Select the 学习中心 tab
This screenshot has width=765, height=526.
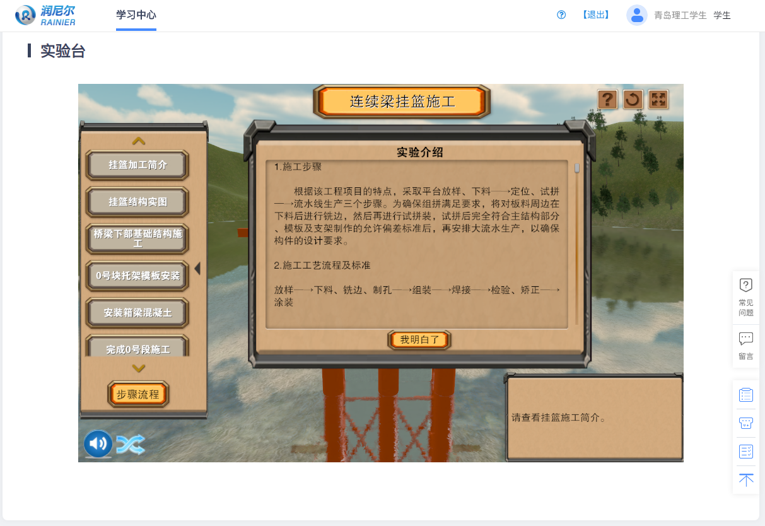point(136,15)
